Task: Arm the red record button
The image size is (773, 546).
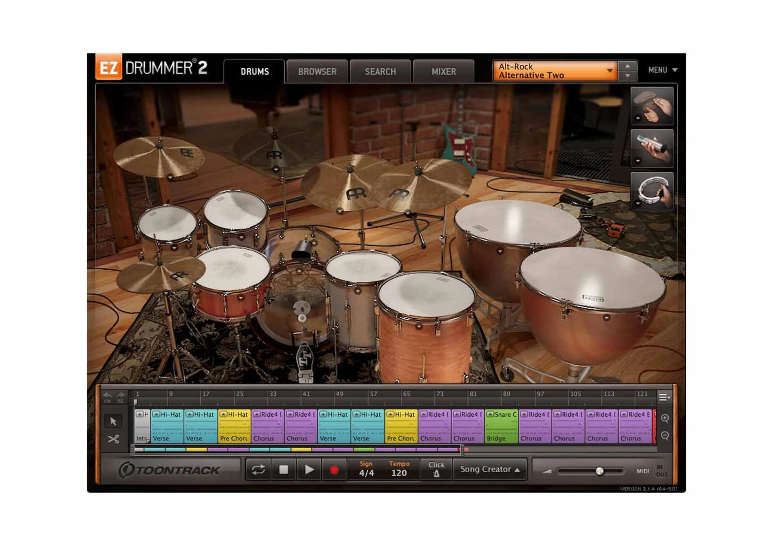Action: click(x=334, y=470)
